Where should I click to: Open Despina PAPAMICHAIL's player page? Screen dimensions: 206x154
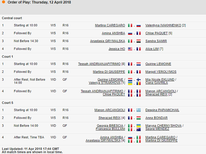pyautogui.click(x=162, y=110)
